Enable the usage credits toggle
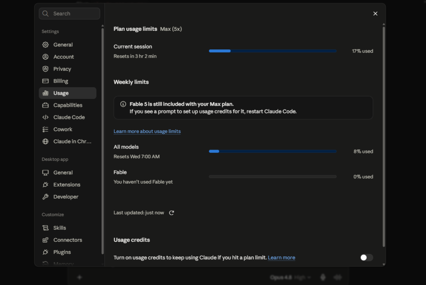 (x=366, y=258)
